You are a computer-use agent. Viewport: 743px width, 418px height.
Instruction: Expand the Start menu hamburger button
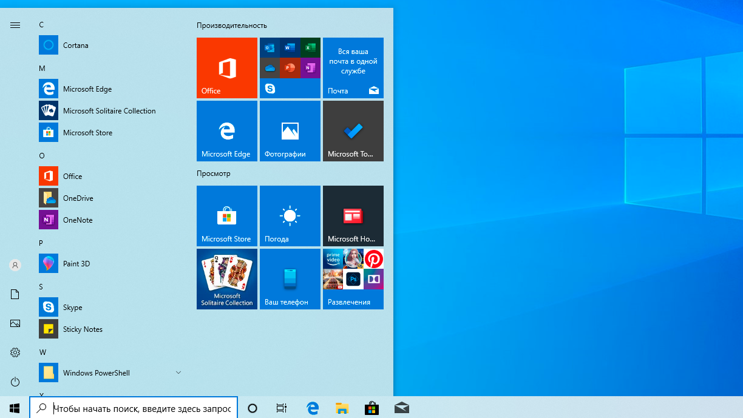click(x=15, y=25)
